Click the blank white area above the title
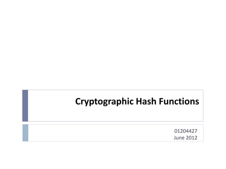Screen dimensions: 226x169 [113, 46]
